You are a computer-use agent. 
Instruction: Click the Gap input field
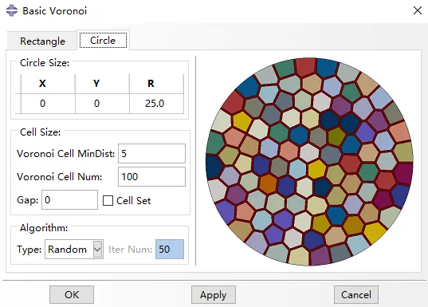coord(69,200)
